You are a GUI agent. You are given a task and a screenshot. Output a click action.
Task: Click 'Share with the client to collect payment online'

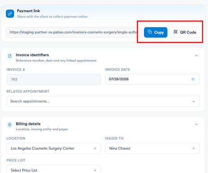point(52,16)
